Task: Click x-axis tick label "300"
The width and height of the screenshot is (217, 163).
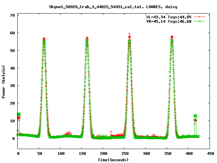Action: click(x=146, y=153)
